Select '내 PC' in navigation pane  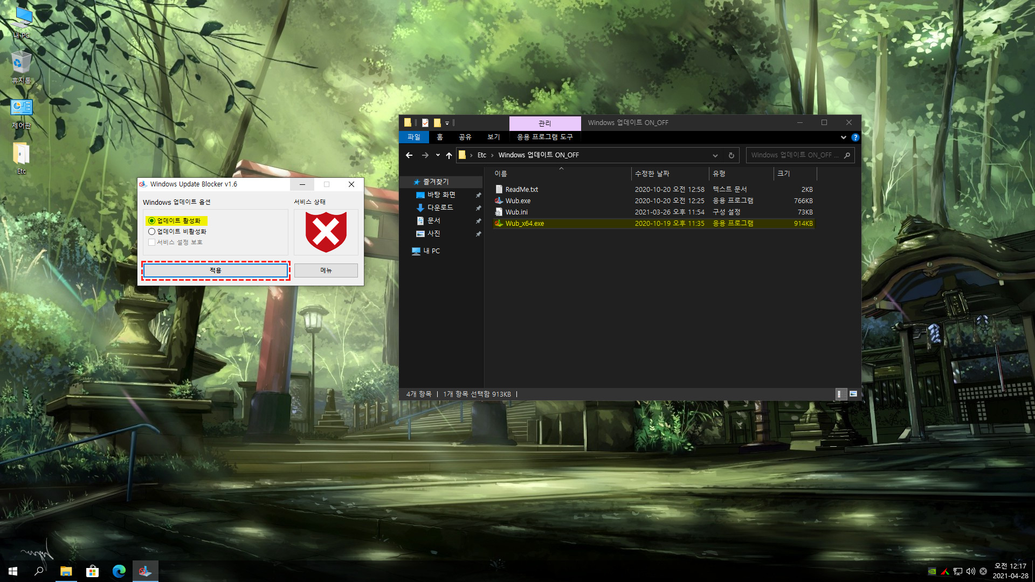[431, 251]
